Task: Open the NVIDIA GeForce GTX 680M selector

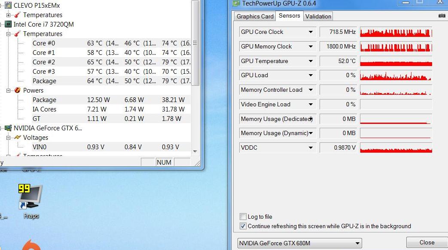Action: pos(300,243)
